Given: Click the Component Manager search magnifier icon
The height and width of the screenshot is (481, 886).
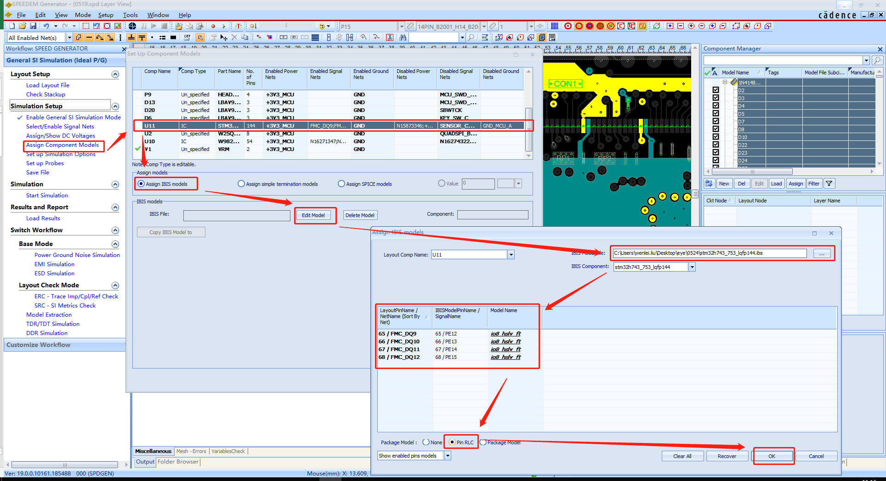Looking at the screenshot, I should 877,60.
